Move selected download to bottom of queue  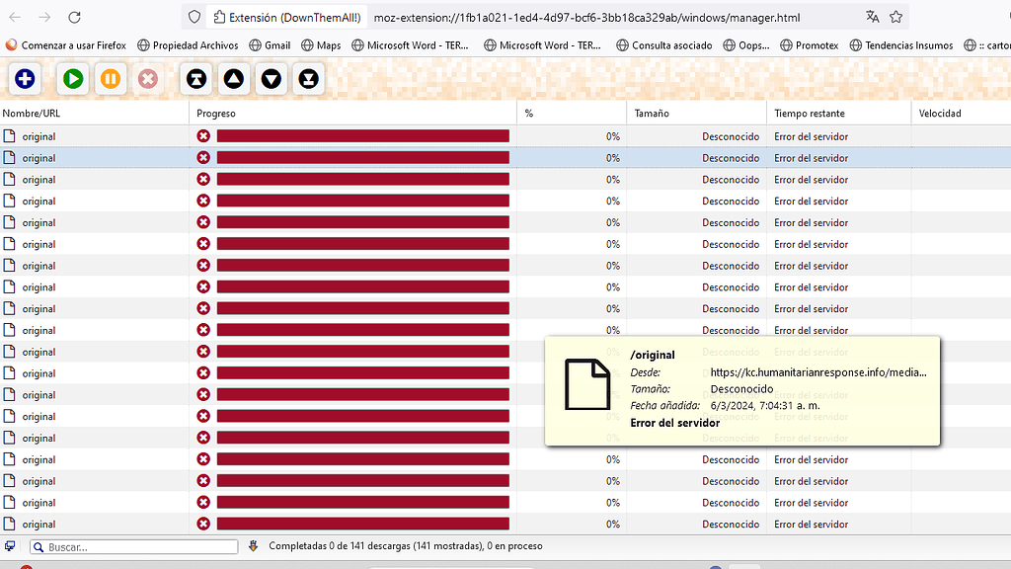tap(306, 79)
